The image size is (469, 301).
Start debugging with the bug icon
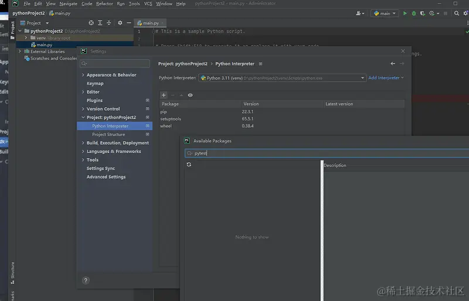click(414, 13)
